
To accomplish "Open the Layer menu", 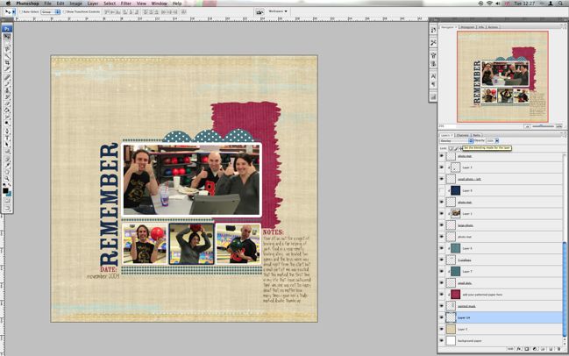I will 93,4.
